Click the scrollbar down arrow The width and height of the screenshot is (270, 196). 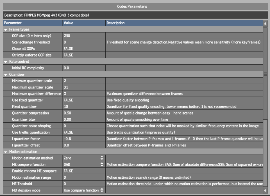click(265, 190)
